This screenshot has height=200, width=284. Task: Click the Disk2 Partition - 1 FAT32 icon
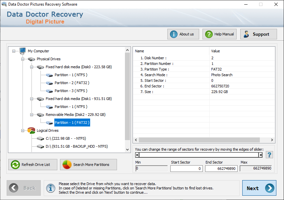(x=49, y=123)
